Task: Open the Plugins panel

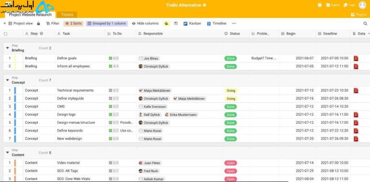Action: tap(358, 15)
